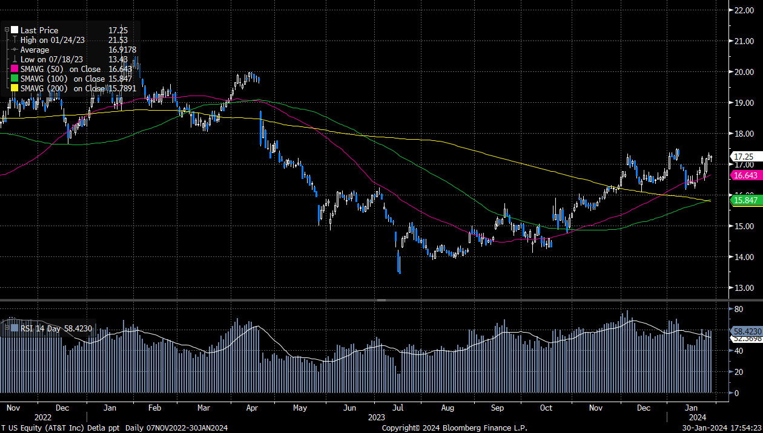Click the Aug label on date axis

tap(448, 408)
